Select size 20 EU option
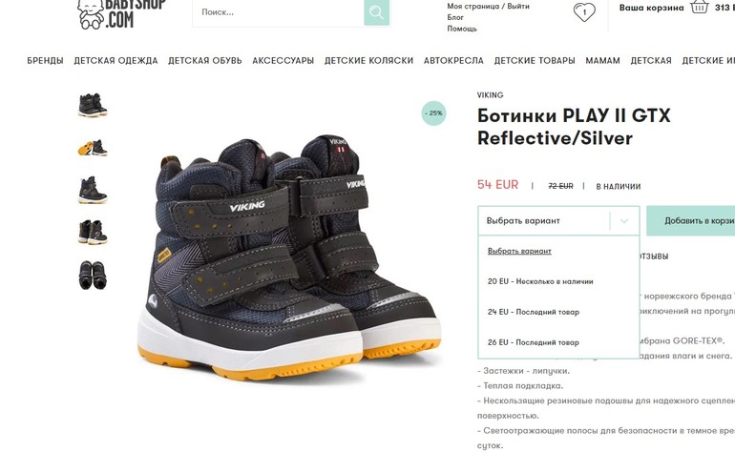This screenshot has height=472, width=735. [x=540, y=281]
